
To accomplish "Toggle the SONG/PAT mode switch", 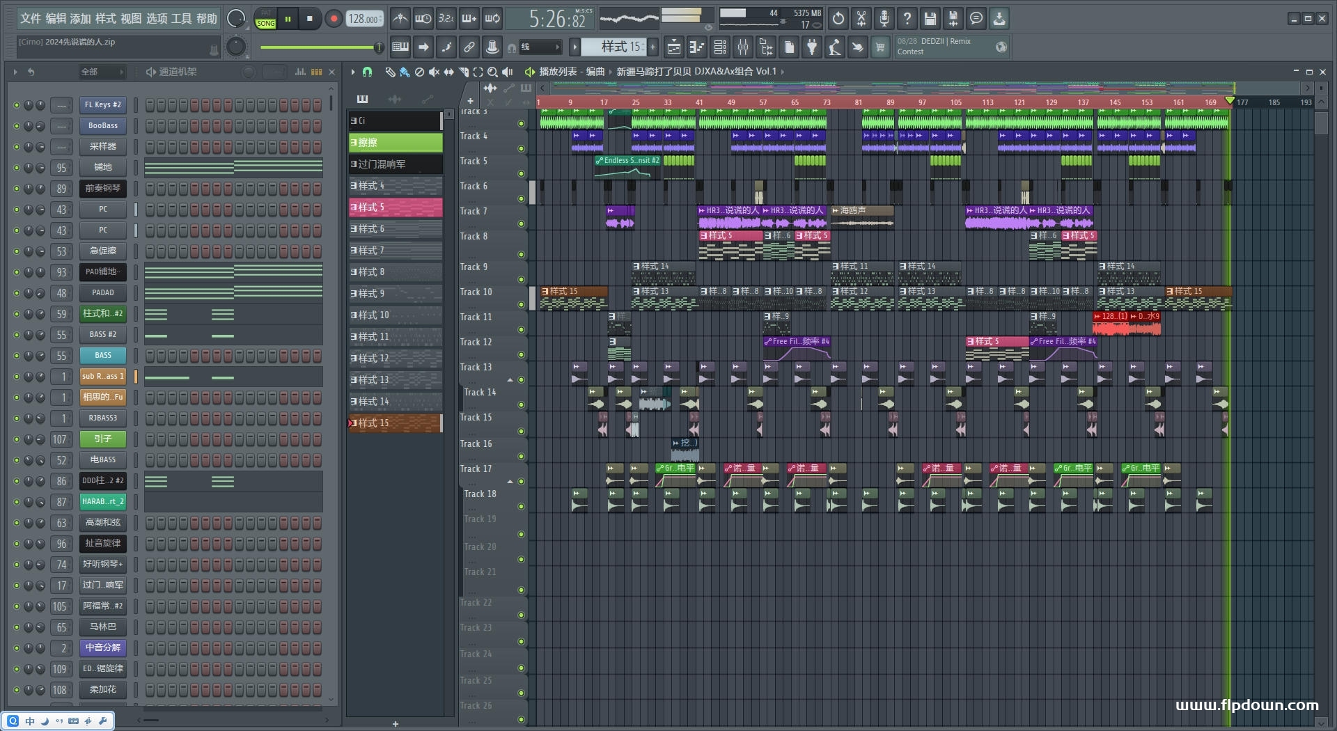I will pyautogui.click(x=265, y=19).
